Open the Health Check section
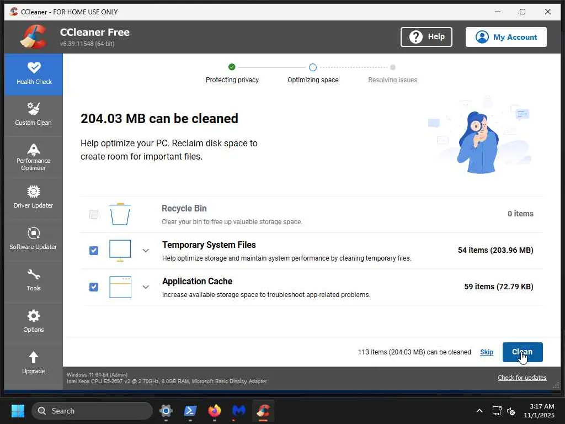The width and height of the screenshot is (565, 424). [x=34, y=75]
